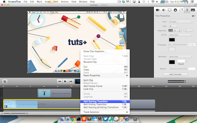Open the Size dropdown showing 96

(173, 26)
